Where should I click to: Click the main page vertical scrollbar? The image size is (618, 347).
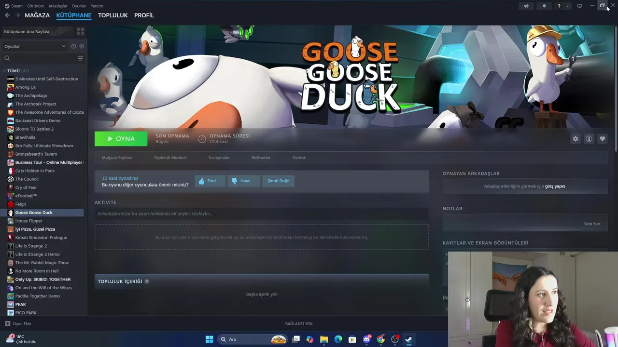[x=616, y=89]
